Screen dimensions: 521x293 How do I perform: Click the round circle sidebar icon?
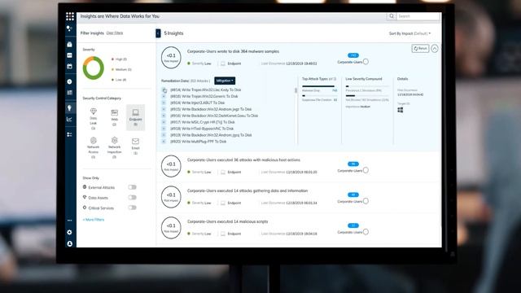pyautogui.click(x=69, y=81)
